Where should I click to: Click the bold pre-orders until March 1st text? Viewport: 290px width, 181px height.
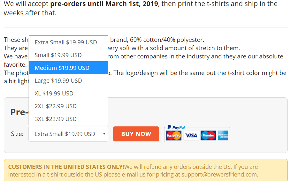click(104, 4)
